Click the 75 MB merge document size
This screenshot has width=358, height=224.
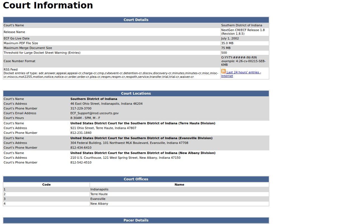[226, 48]
